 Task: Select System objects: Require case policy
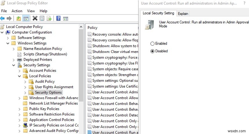coord(113,69)
